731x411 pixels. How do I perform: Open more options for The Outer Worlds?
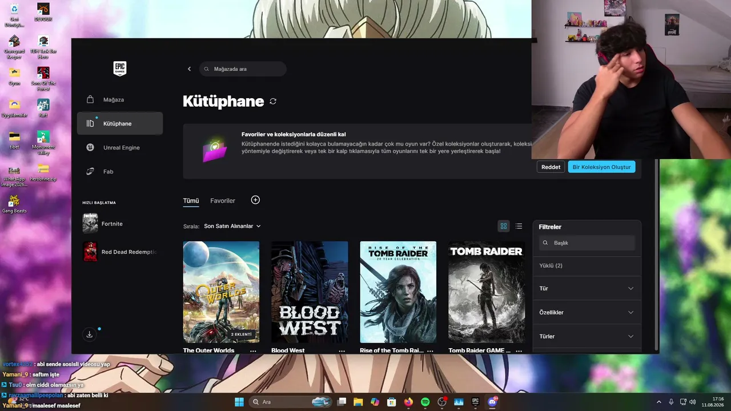click(253, 350)
